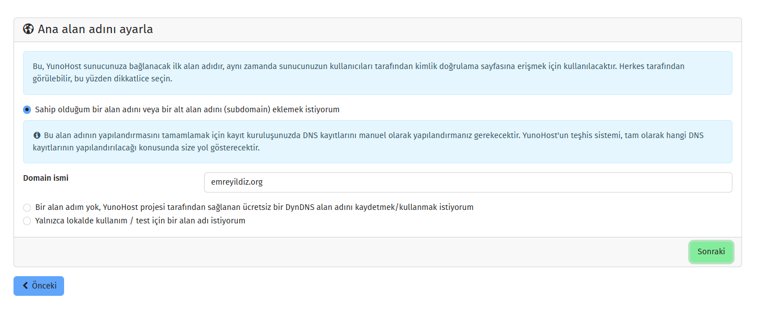Click the DNS records manual configuration notice
760x325 pixels.
click(x=378, y=141)
